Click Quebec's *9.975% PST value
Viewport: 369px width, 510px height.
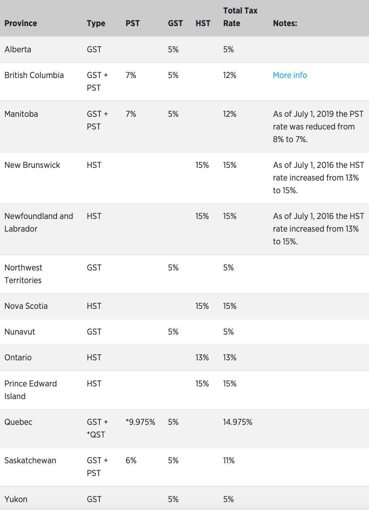point(140,422)
